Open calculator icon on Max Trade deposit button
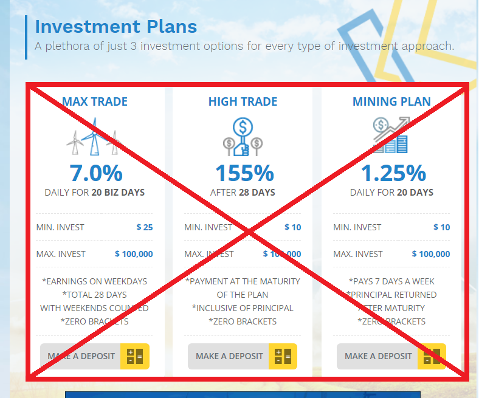 [135, 356]
